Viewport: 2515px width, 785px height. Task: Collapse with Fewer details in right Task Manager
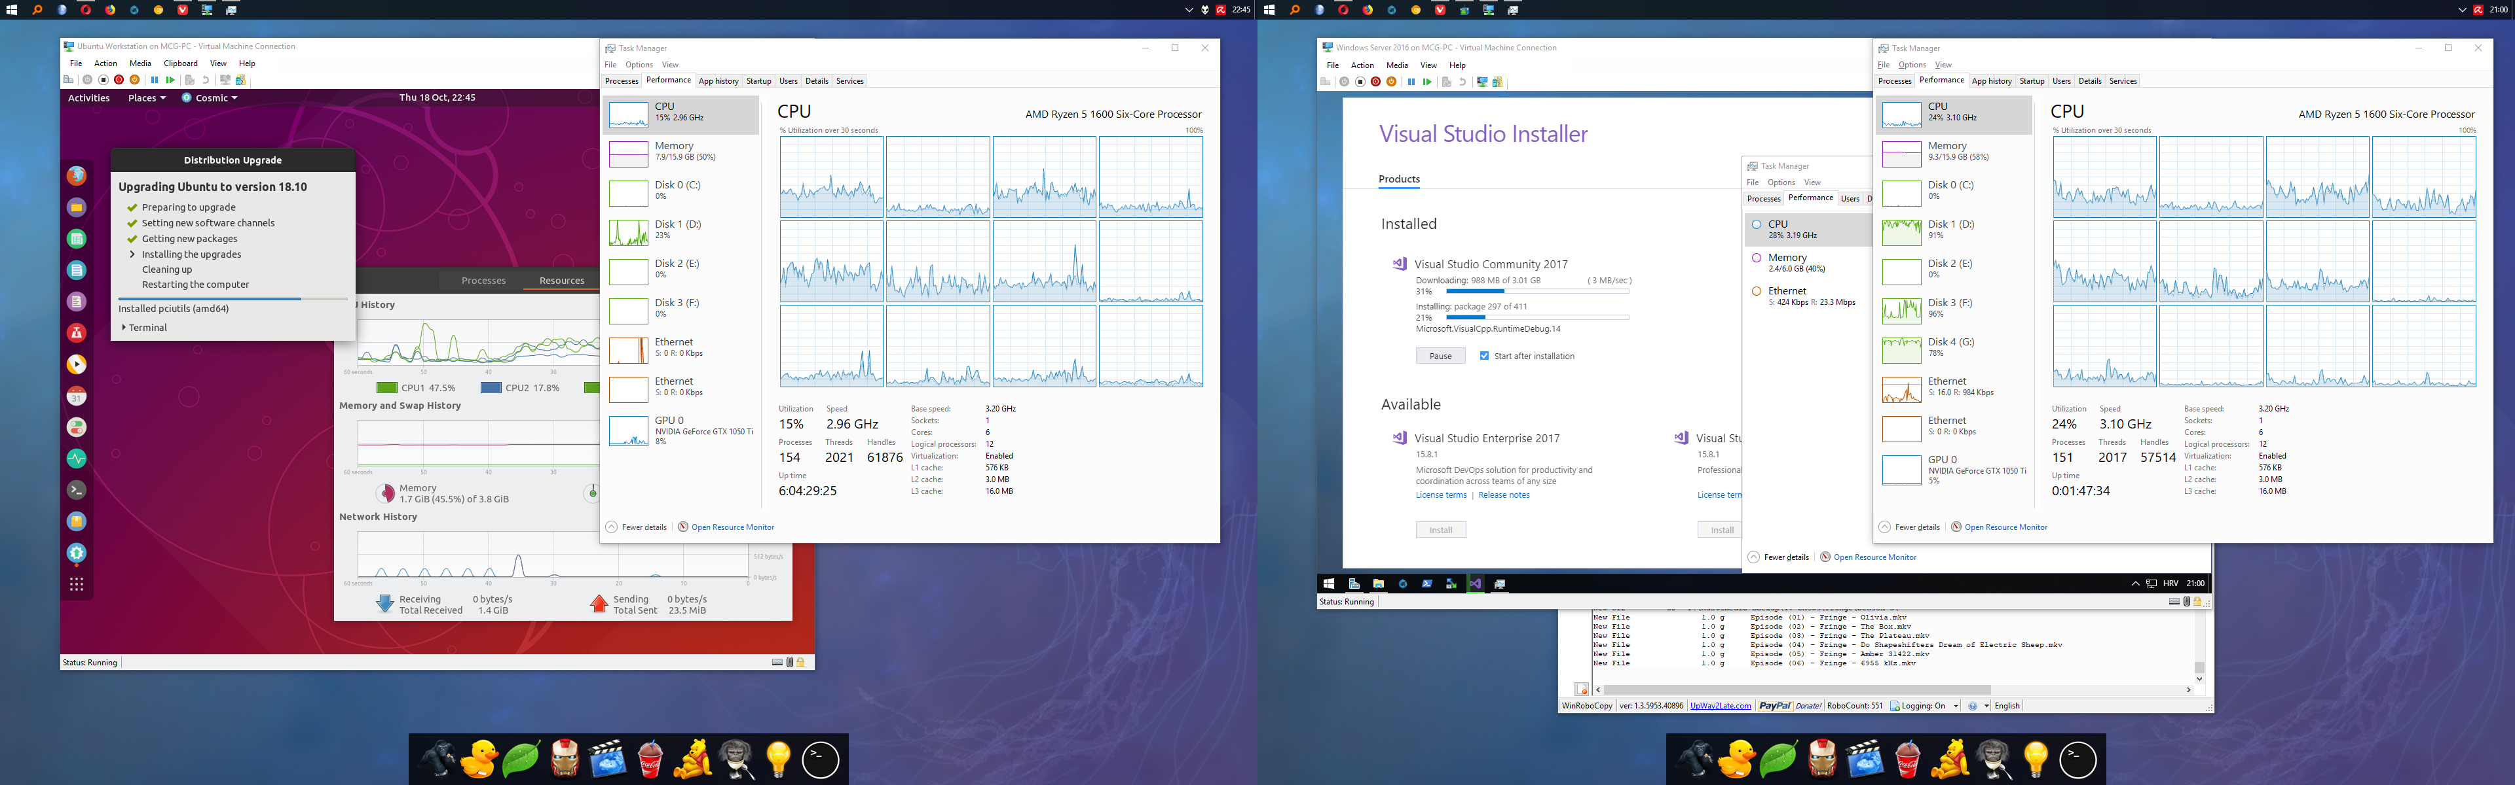click(1910, 527)
